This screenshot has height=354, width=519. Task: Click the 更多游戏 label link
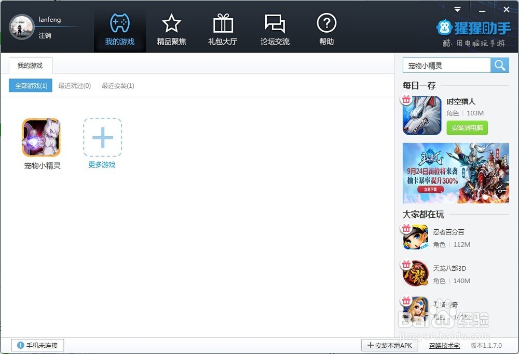102,165
